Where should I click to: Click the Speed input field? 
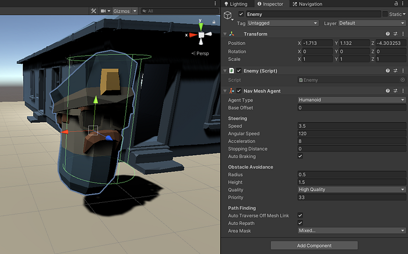351,126
